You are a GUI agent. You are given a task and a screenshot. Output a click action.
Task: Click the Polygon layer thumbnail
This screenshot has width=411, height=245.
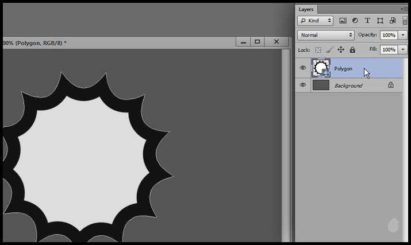pos(319,68)
